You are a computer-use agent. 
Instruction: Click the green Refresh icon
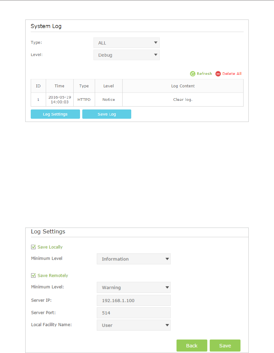[x=193, y=74]
